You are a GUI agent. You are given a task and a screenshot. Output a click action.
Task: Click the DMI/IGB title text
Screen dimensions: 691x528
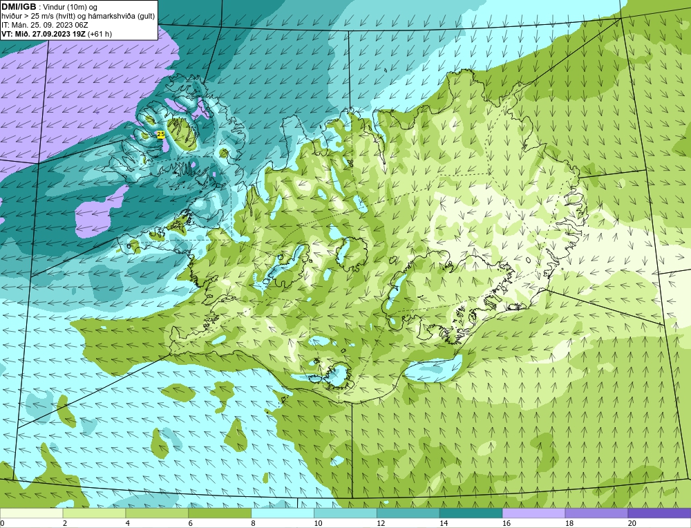19,7
